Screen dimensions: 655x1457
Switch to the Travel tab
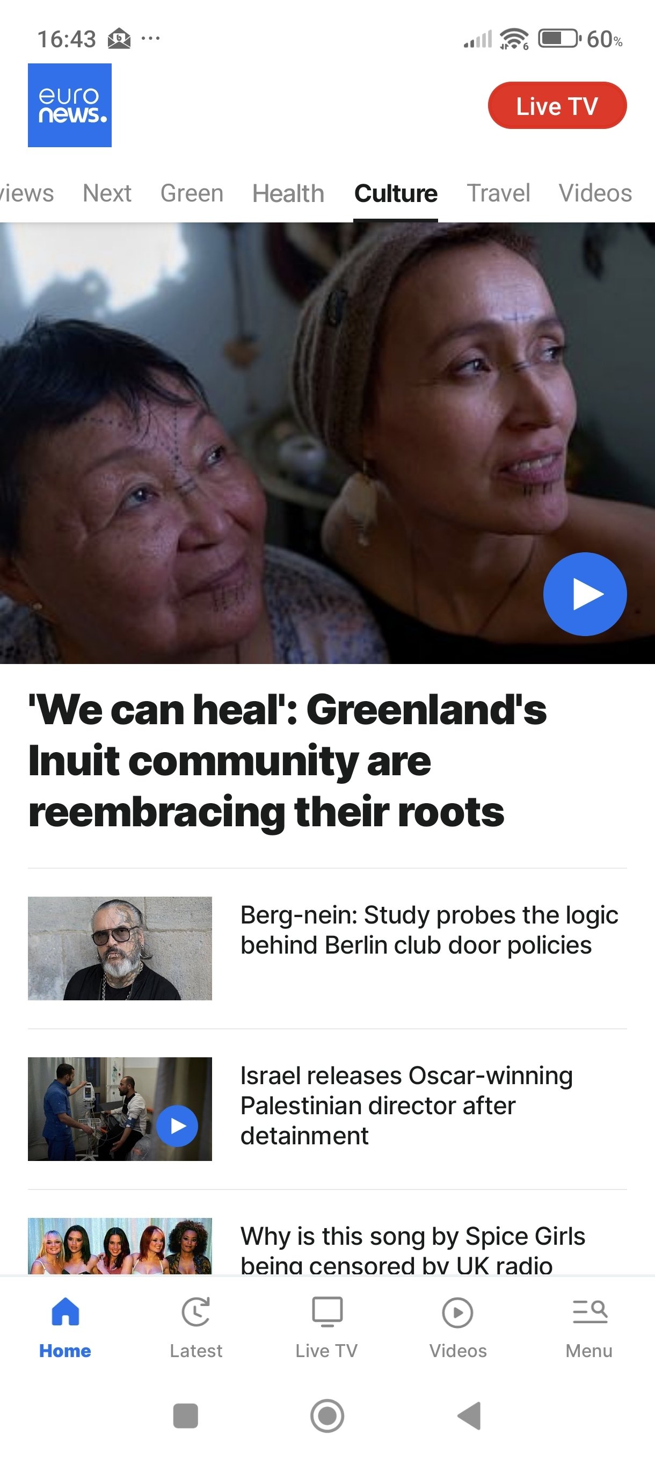click(x=498, y=193)
